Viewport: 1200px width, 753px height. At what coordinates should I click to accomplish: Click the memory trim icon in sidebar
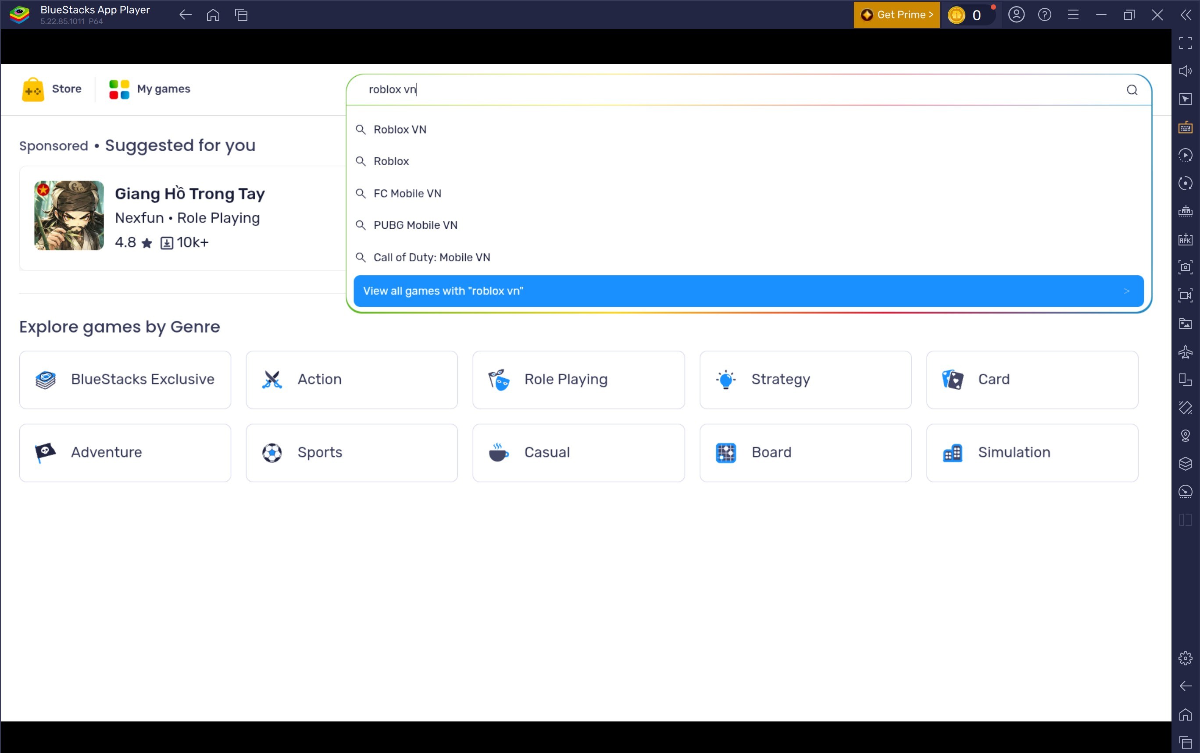point(1186,211)
